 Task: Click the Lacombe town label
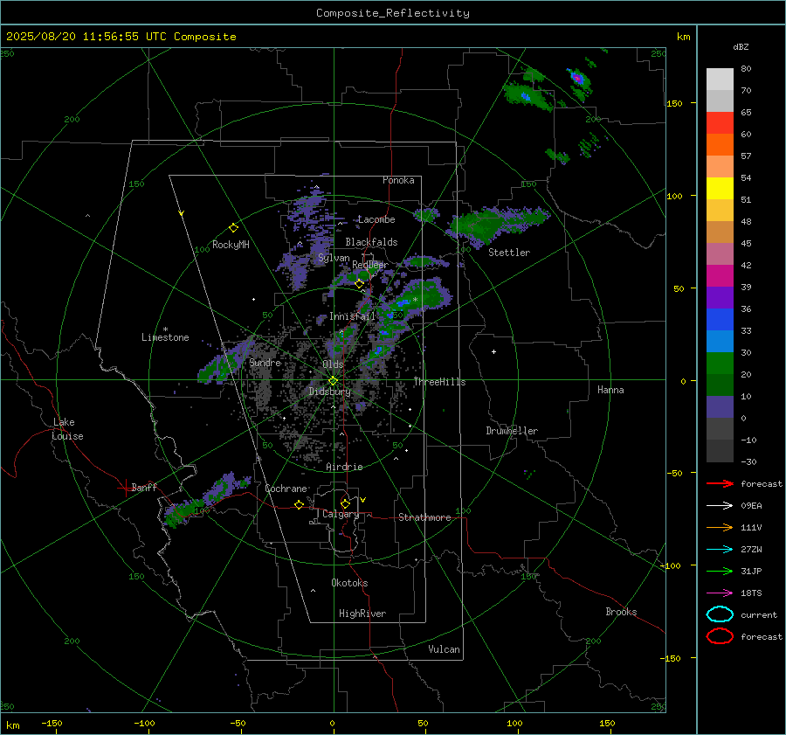point(376,219)
